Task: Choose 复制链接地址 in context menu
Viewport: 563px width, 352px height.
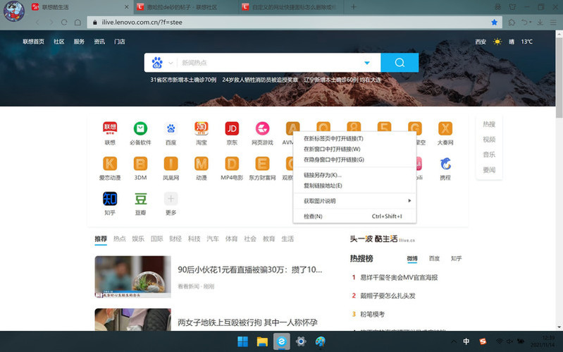Action: coord(323,186)
